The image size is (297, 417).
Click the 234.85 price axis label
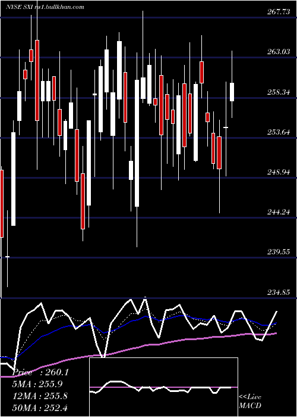point(279,292)
